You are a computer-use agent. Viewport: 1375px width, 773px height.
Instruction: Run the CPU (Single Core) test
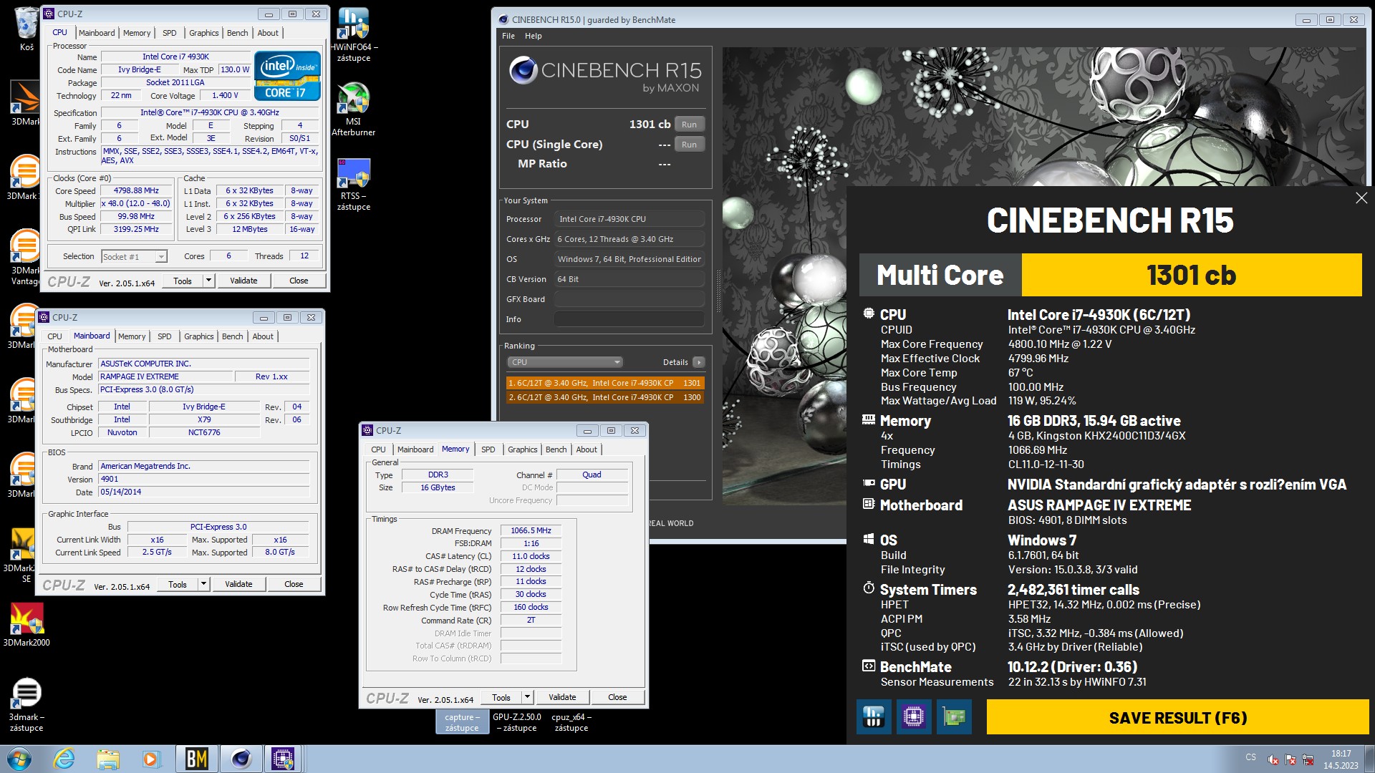pos(689,145)
